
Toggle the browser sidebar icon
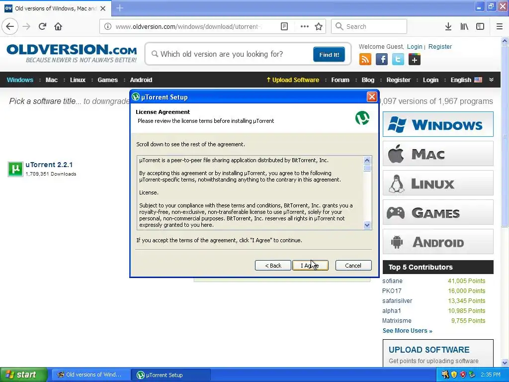[x=480, y=26]
